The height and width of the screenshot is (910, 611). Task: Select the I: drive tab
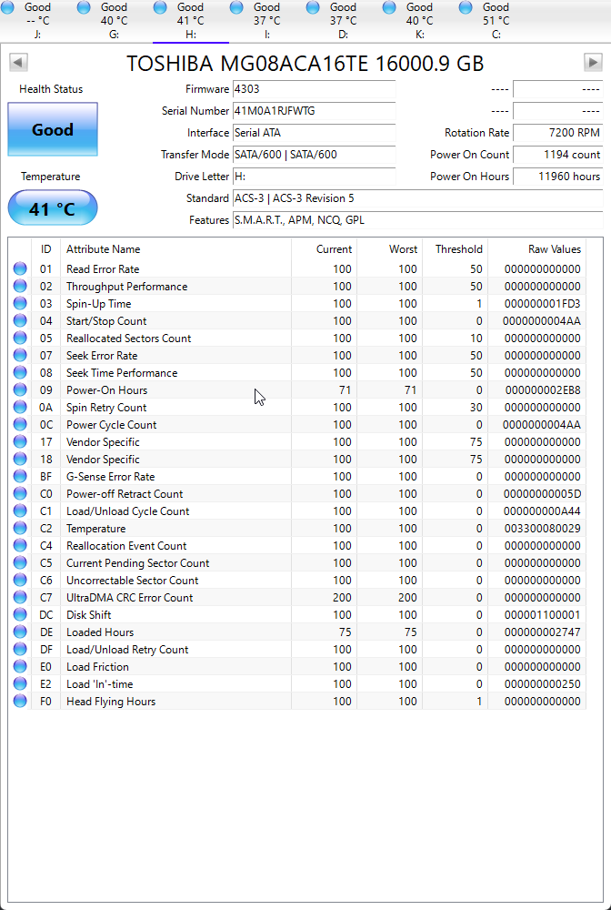(266, 21)
